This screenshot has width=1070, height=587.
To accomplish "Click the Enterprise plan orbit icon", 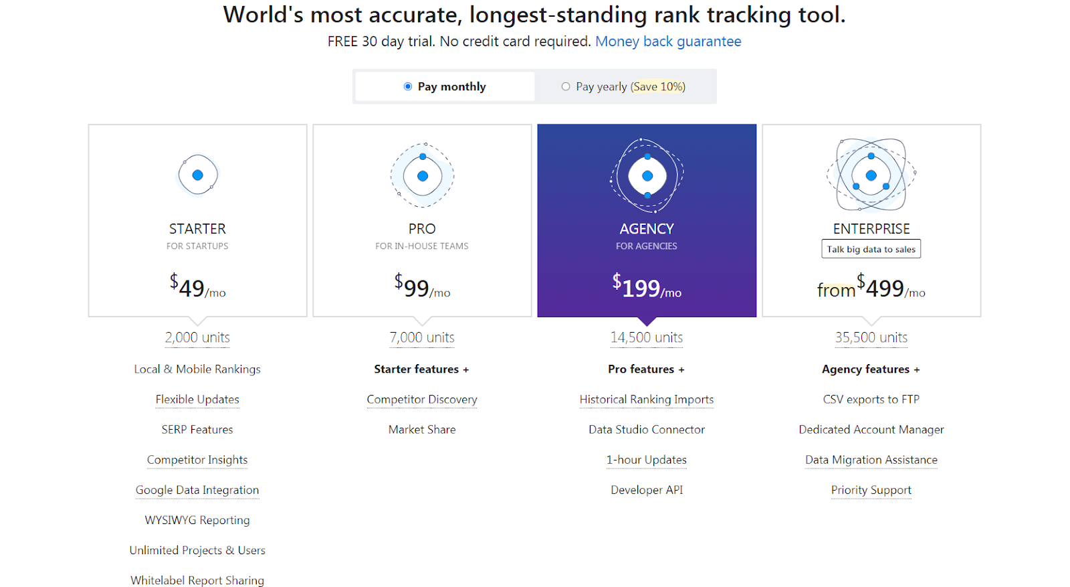I will [871, 175].
